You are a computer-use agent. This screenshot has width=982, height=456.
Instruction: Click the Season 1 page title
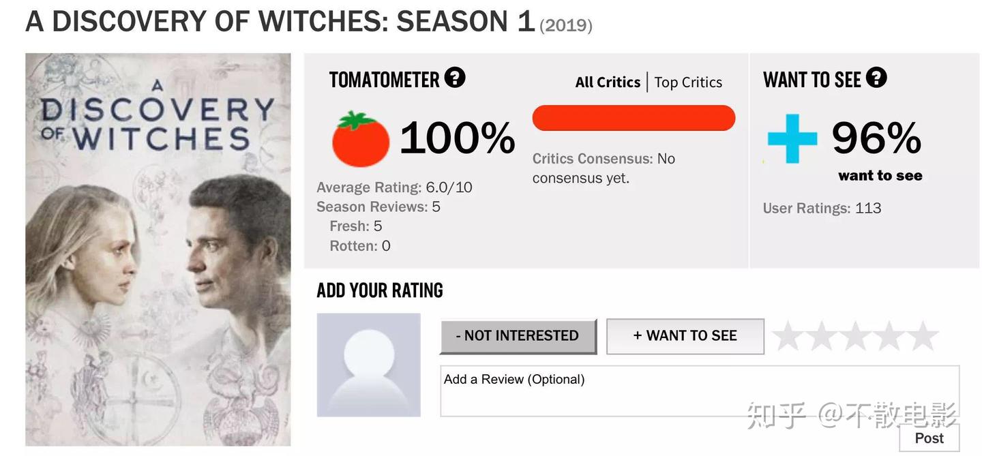280,22
